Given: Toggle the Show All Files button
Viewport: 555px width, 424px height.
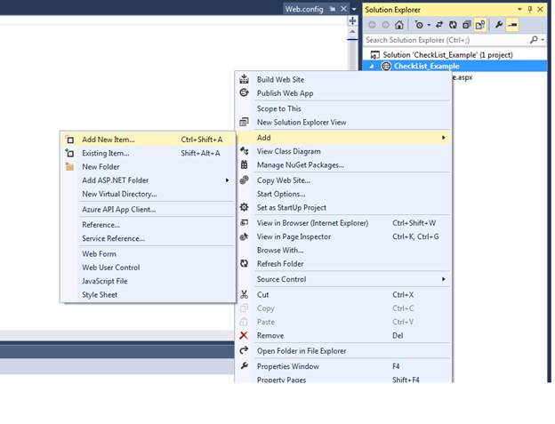Looking at the screenshot, I should (480, 25).
